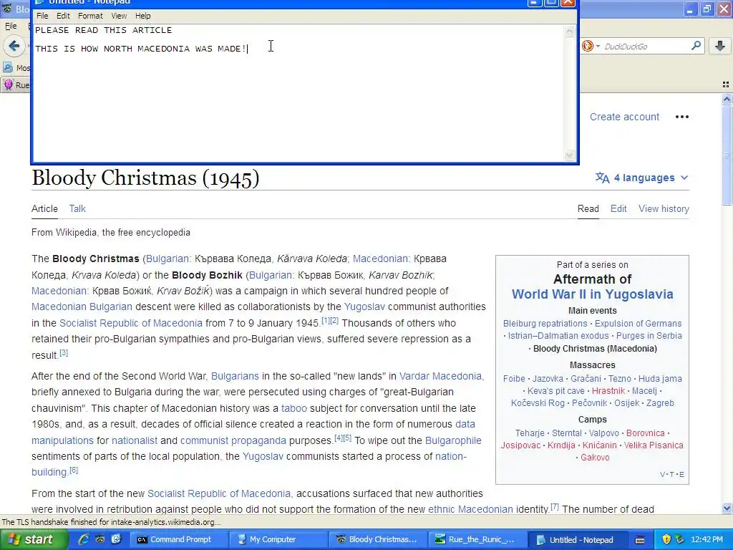Screen dimensions: 733x550
Task: Click the V link in navbox footer
Action: [662, 475]
